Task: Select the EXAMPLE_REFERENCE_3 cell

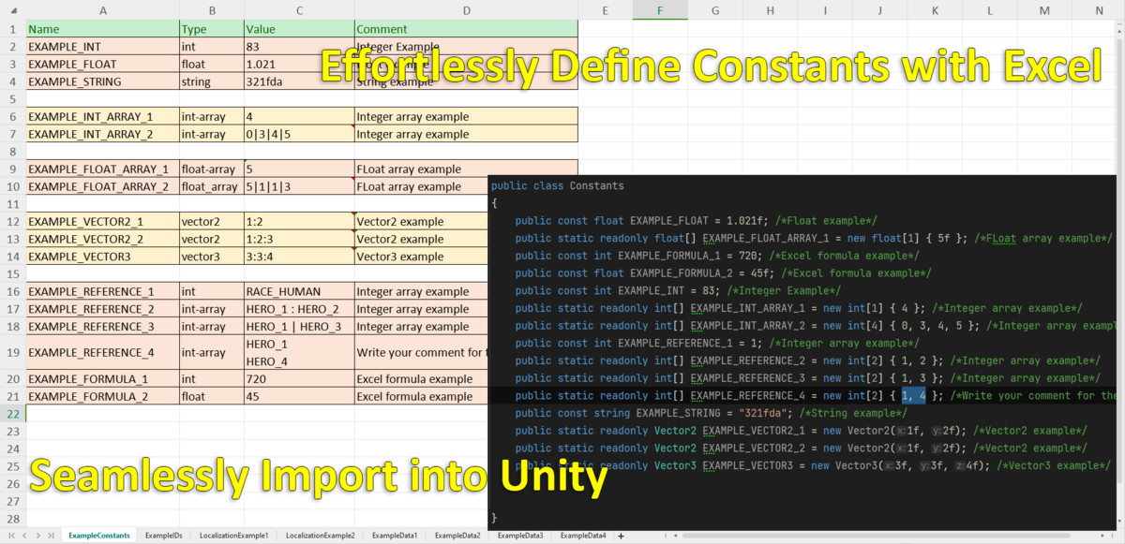Action: 102,326
